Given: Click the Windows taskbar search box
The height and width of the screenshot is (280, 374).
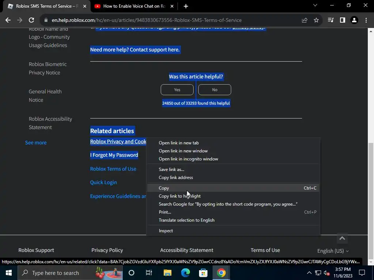Looking at the screenshot, I should point(70,273).
